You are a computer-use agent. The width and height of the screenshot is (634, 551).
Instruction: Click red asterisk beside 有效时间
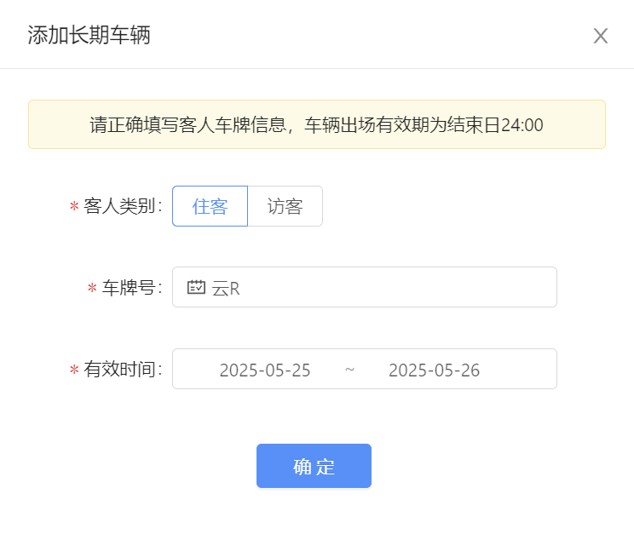[x=74, y=370]
